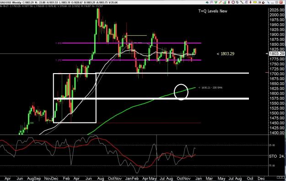
Task: Click the stochastic 25.00 level label
Action: [x=272, y=145]
